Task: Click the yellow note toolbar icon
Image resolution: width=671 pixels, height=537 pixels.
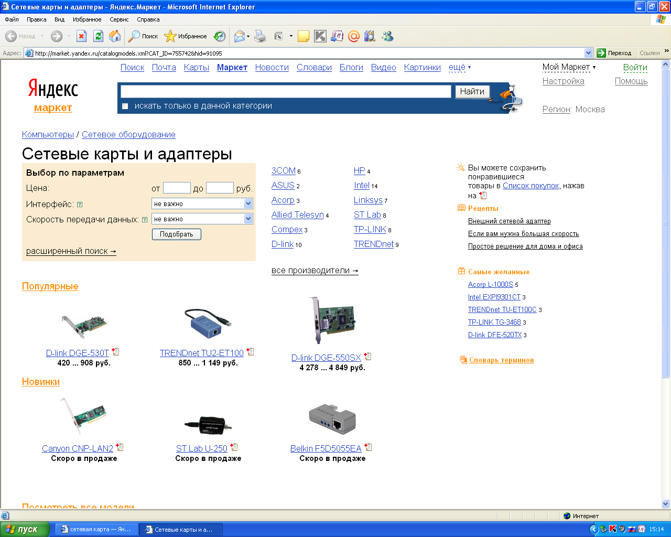Action: pos(303,36)
